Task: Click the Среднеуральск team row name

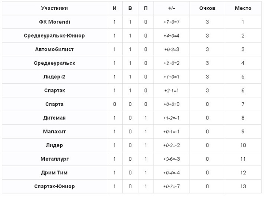Action: [x=54, y=63]
